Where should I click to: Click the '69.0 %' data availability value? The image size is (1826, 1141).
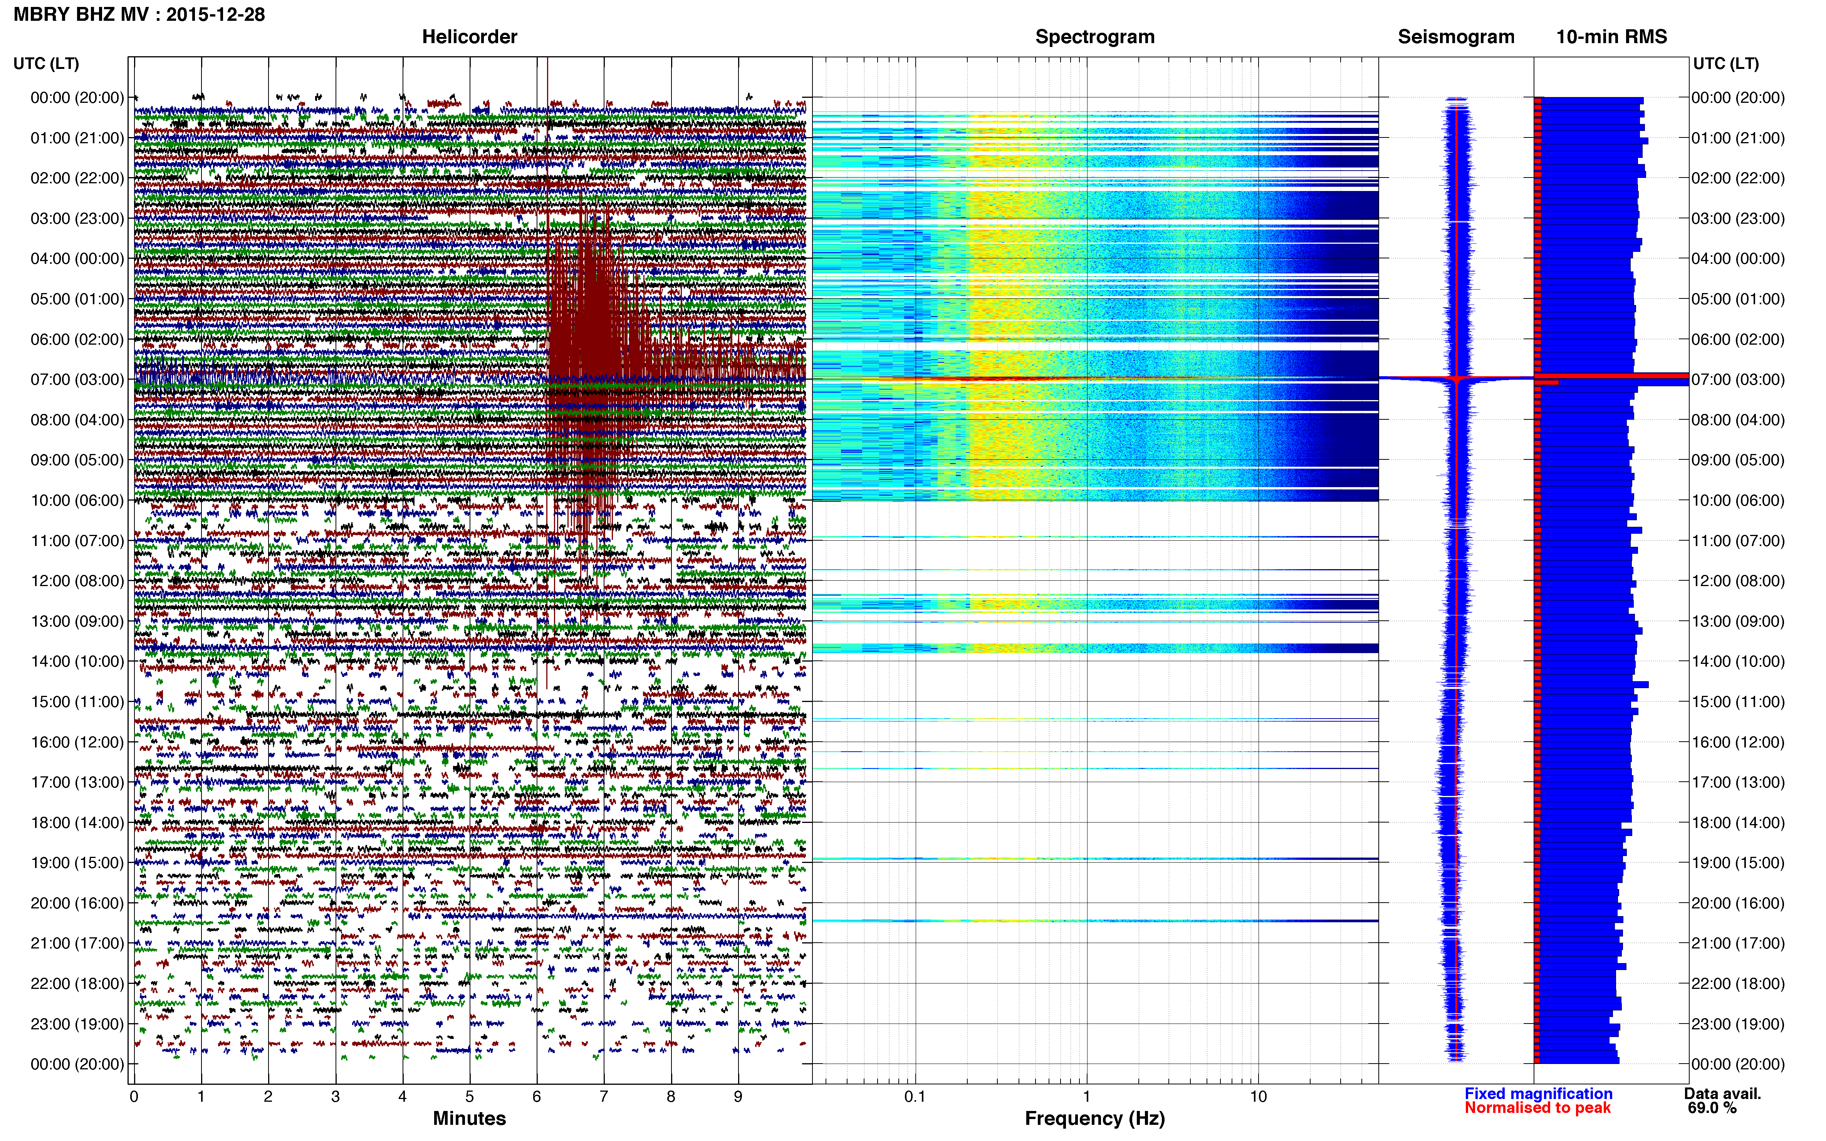(x=1713, y=1108)
